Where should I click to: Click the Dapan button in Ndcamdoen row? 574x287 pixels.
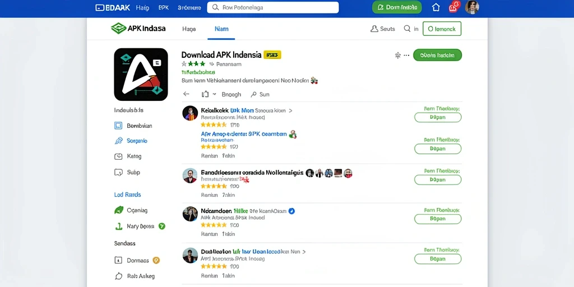coord(438,219)
